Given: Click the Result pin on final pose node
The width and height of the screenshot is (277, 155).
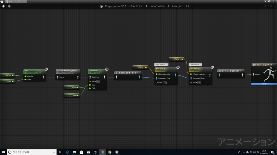Looking at the screenshot, I should click(x=254, y=75).
